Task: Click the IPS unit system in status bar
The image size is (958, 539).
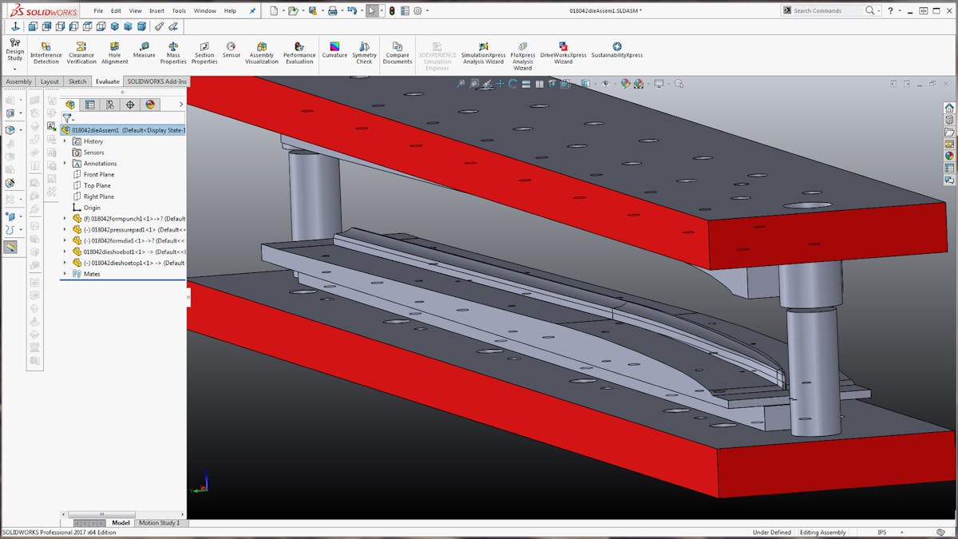Action: [882, 533]
